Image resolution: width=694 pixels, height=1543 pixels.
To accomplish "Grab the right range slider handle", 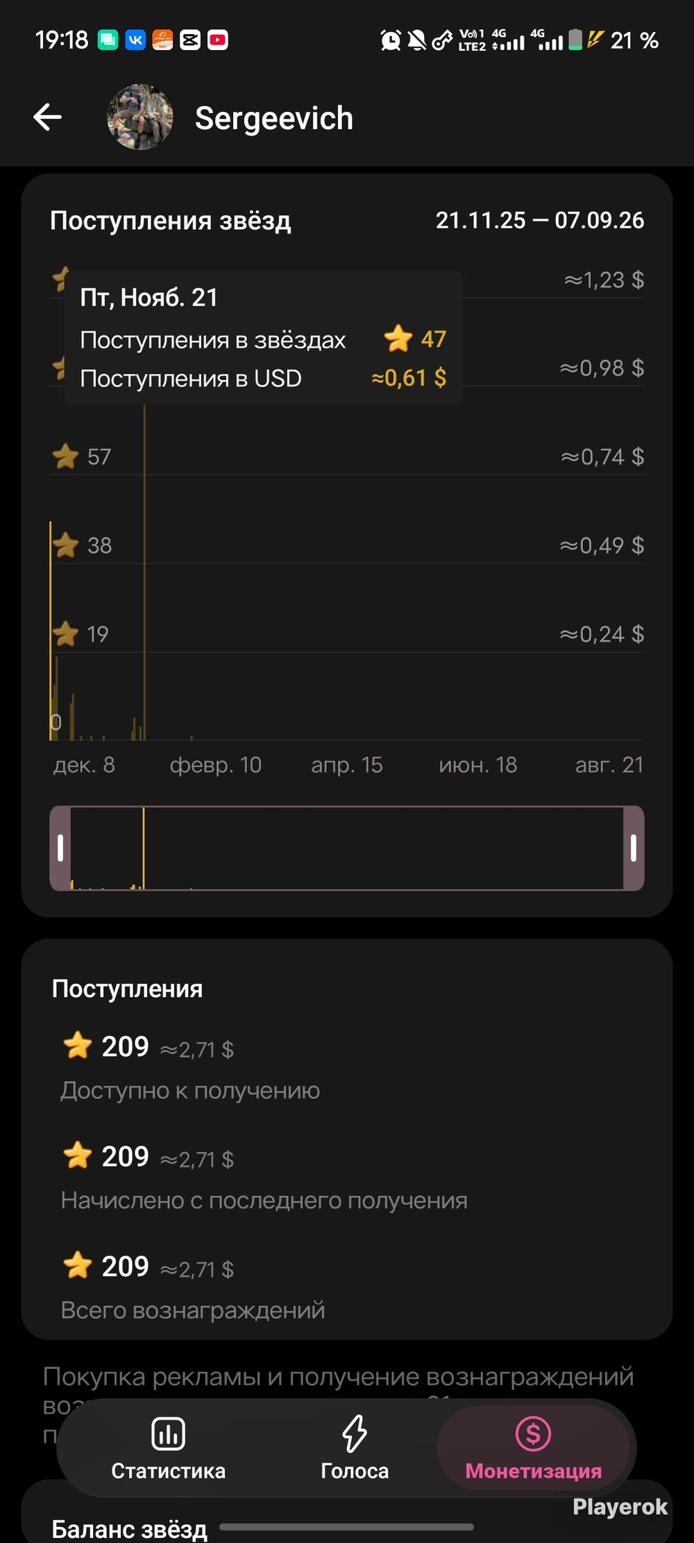I will [x=634, y=848].
